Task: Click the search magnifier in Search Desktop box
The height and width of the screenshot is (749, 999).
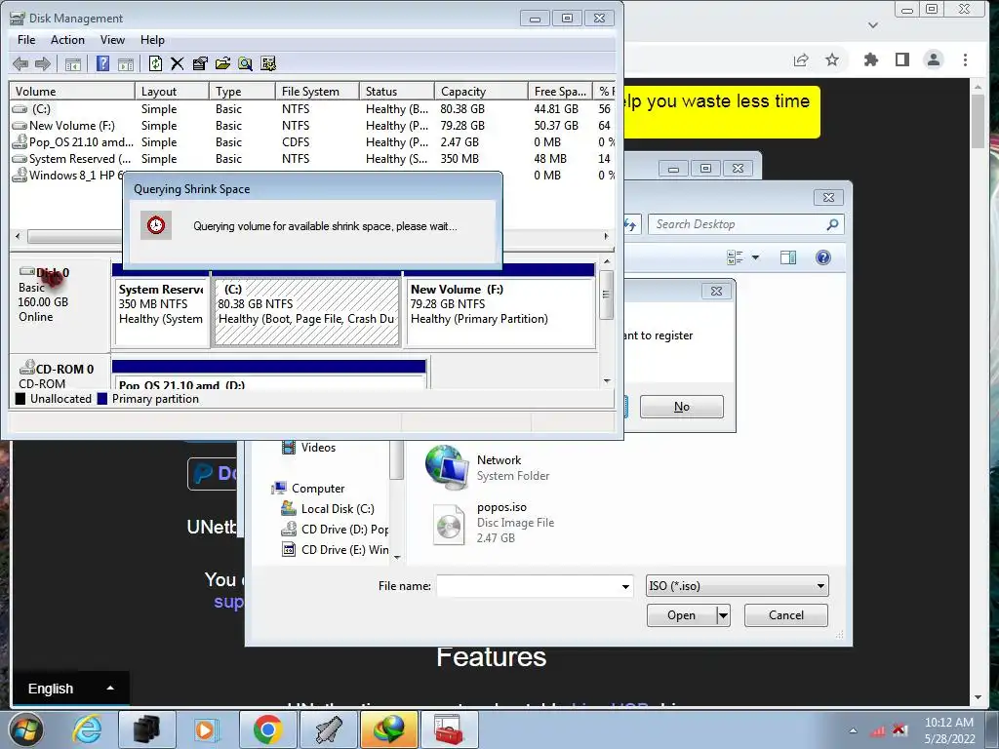Action: tap(832, 224)
